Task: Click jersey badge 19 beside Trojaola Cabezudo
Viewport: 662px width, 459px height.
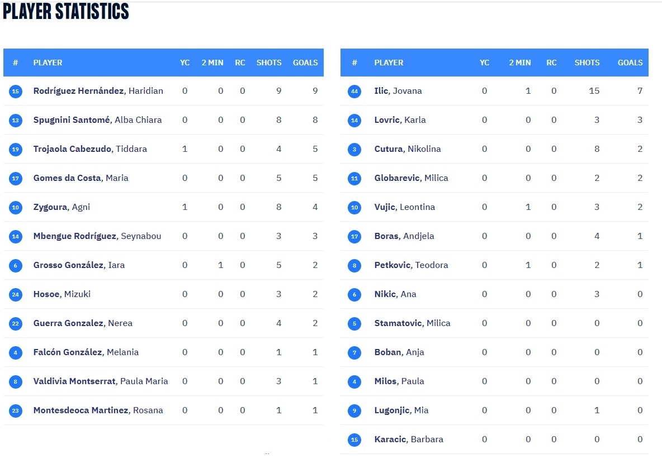Action: coord(16,149)
